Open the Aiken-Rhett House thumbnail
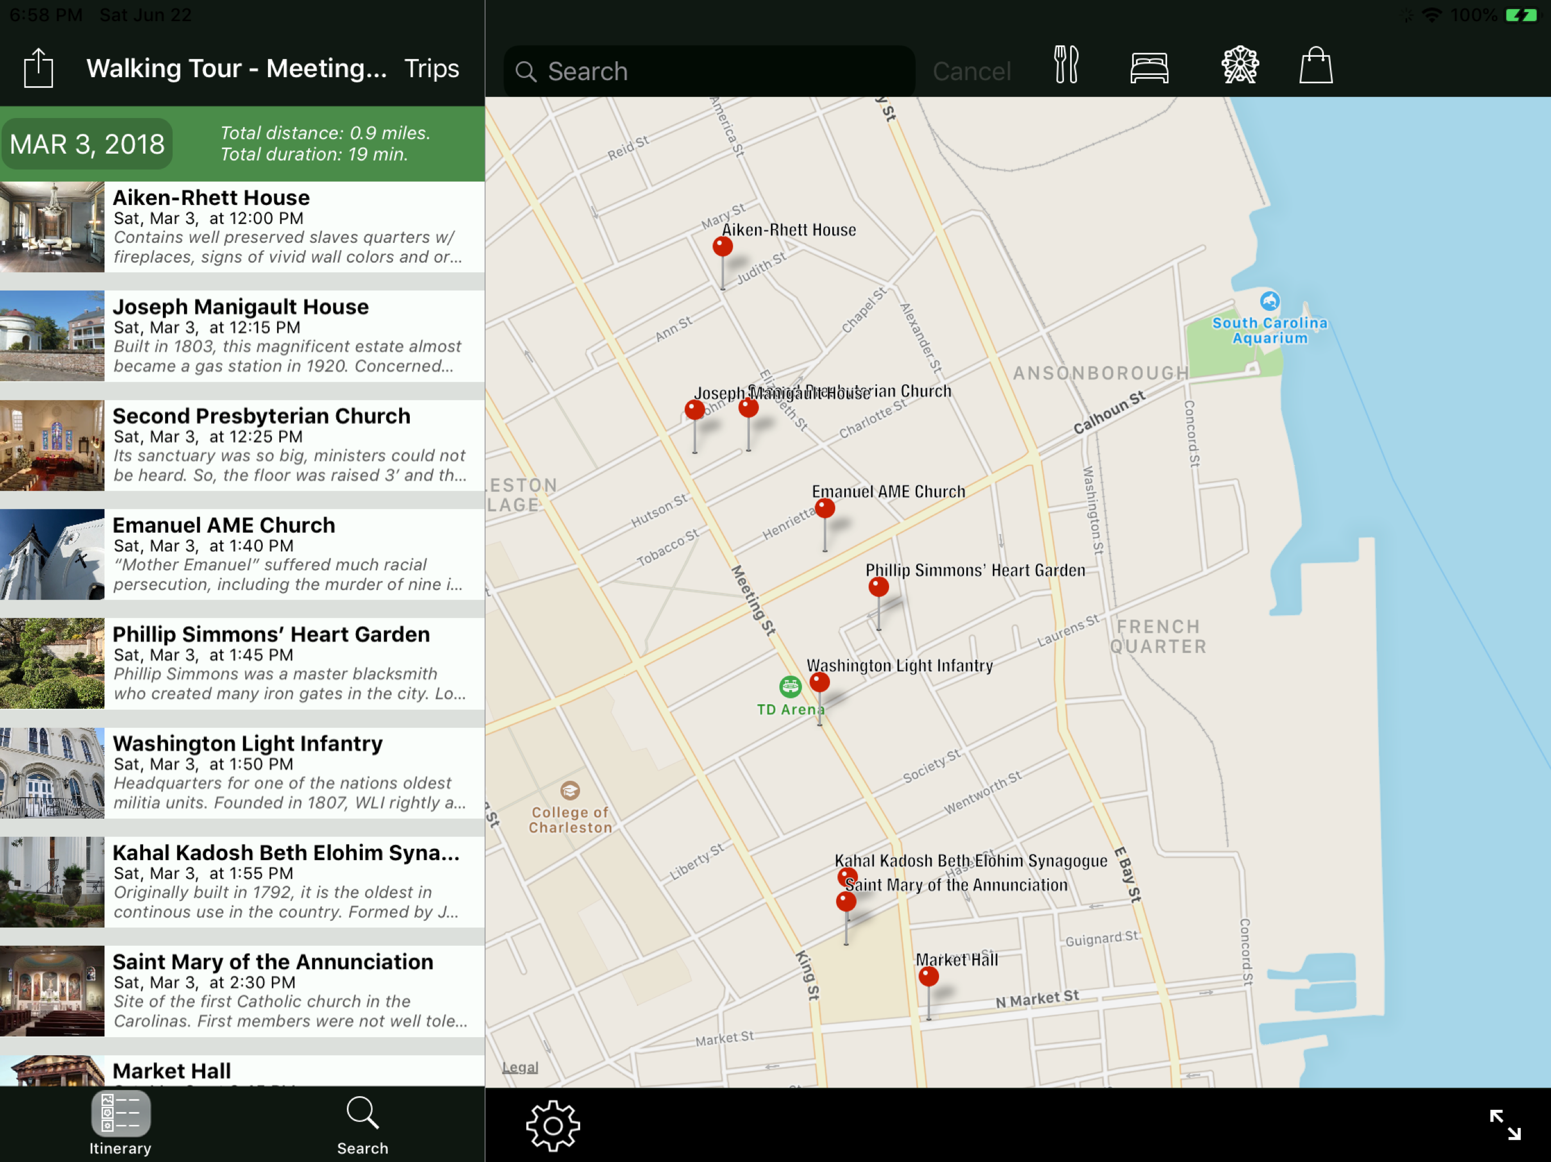This screenshot has width=1551, height=1162. (52, 227)
